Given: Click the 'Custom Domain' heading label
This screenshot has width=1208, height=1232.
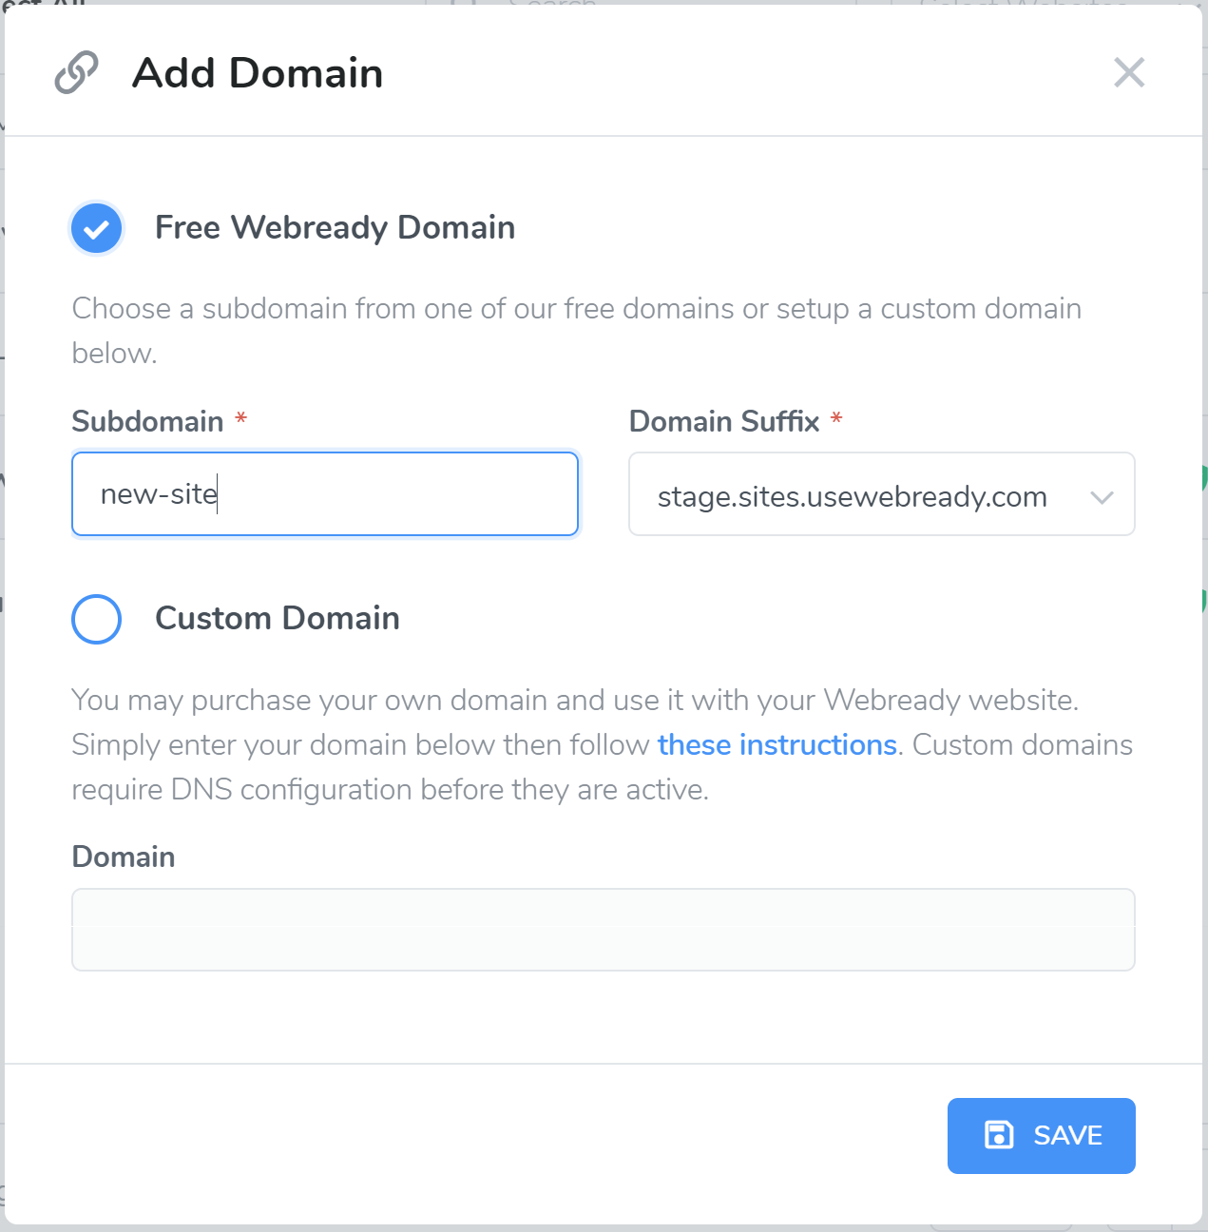Looking at the screenshot, I should [x=277, y=619].
